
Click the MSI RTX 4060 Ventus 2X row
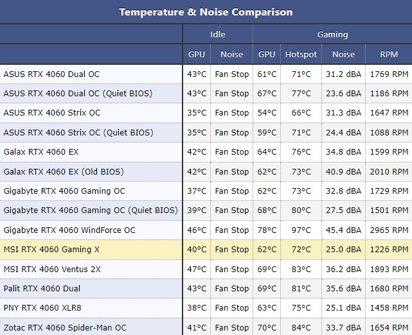[x=52, y=270]
